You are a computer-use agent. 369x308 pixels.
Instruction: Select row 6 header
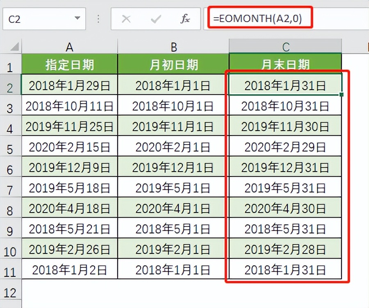point(11,166)
